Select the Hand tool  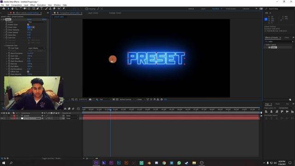[12, 9]
